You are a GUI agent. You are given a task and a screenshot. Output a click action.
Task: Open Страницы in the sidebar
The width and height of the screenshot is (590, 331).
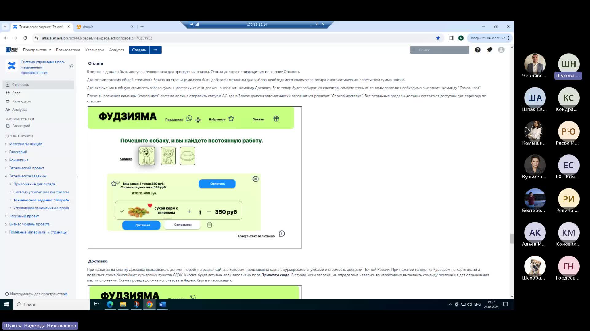(38, 85)
